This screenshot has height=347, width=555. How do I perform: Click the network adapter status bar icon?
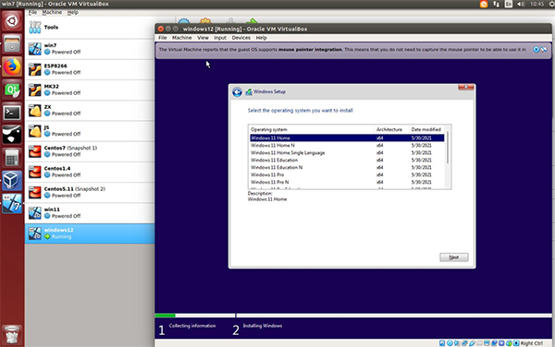click(x=464, y=343)
